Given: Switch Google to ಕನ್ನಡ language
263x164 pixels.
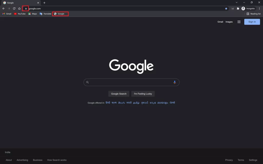Looking at the screenshot, I should click(x=153, y=102).
